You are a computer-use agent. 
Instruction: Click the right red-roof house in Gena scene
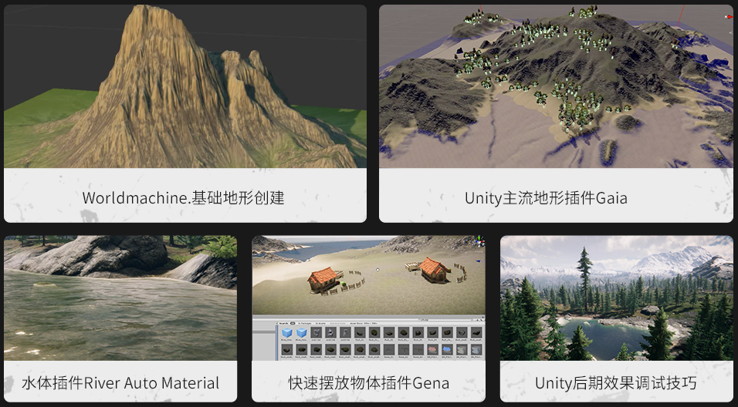click(x=435, y=270)
